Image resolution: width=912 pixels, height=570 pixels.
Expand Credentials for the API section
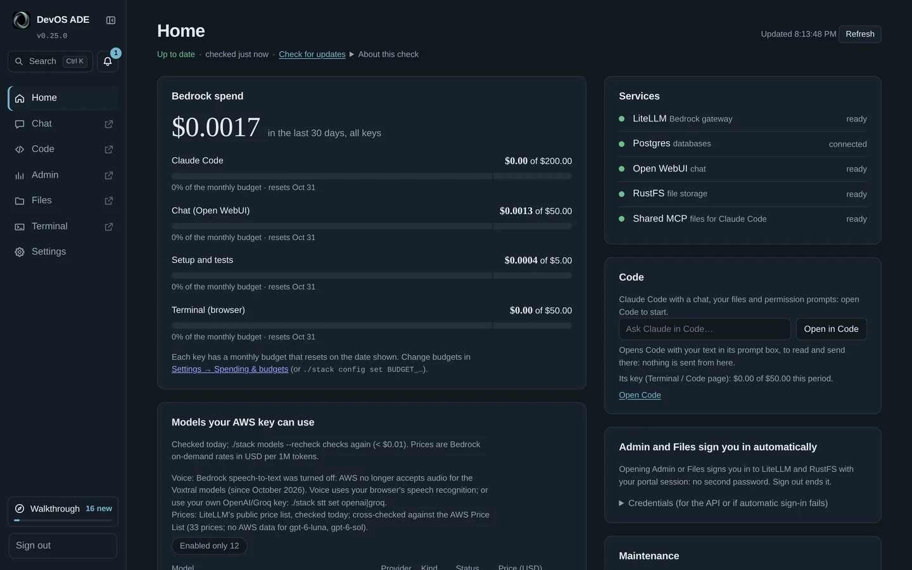tap(723, 503)
